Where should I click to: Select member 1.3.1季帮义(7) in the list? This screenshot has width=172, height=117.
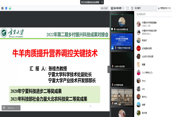point(153,72)
